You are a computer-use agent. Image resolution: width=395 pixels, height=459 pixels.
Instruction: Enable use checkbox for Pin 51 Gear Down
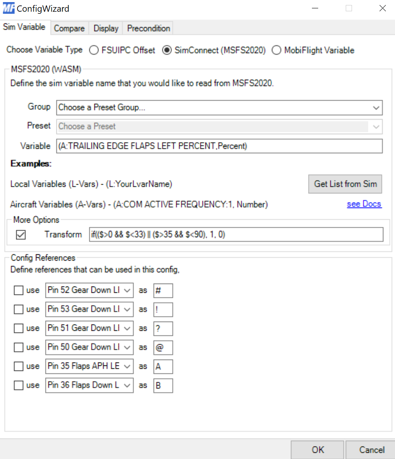(18, 328)
